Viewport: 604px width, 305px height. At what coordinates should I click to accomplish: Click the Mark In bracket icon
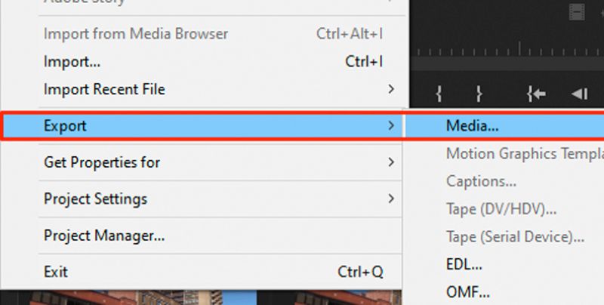pyautogui.click(x=439, y=94)
